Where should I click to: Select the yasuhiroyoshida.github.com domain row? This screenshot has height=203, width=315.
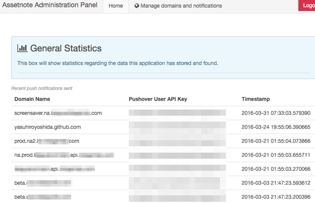(48, 127)
